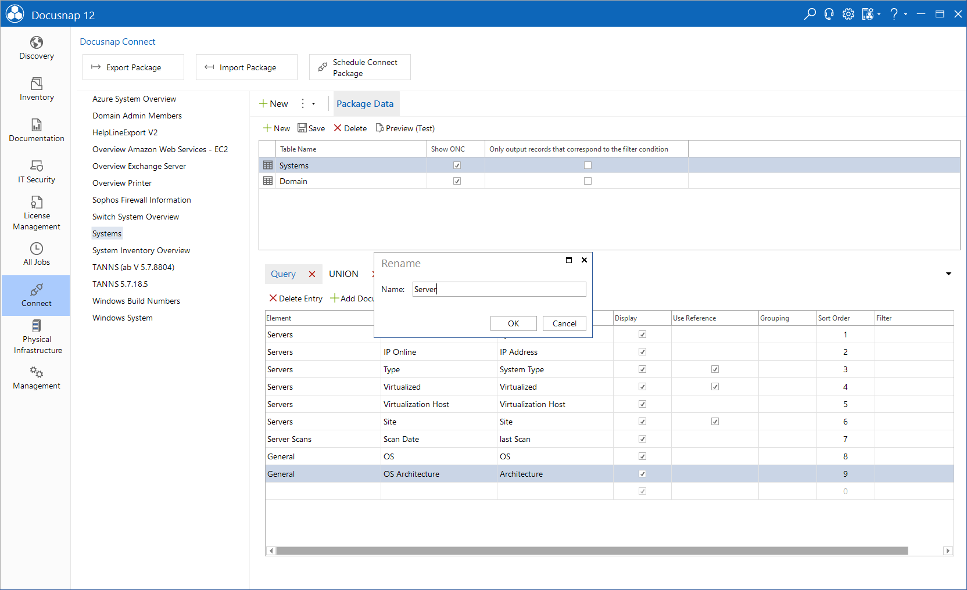This screenshot has width=967, height=590.
Task: Switch to the Package Data tab
Action: (x=365, y=104)
